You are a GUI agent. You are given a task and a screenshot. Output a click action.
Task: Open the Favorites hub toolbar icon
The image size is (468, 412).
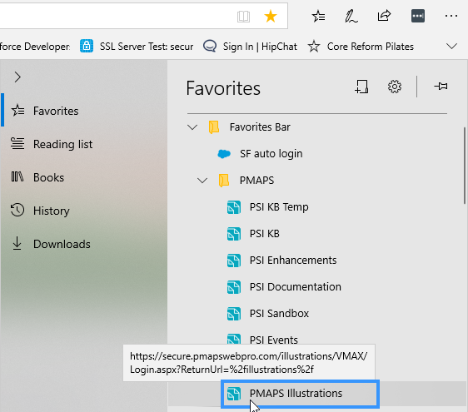pos(318,16)
